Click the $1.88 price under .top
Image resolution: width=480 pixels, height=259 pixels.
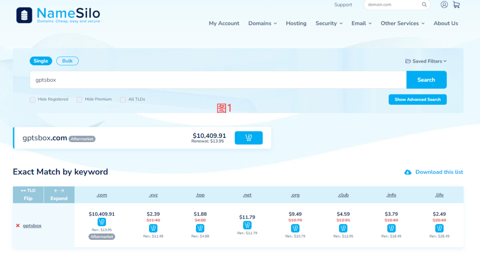200,214
